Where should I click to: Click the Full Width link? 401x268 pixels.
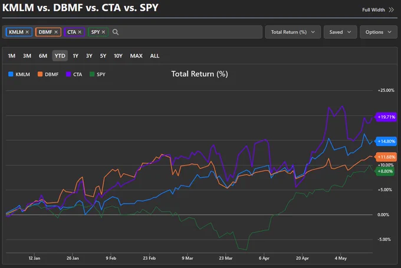pyautogui.click(x=373, y=9)
